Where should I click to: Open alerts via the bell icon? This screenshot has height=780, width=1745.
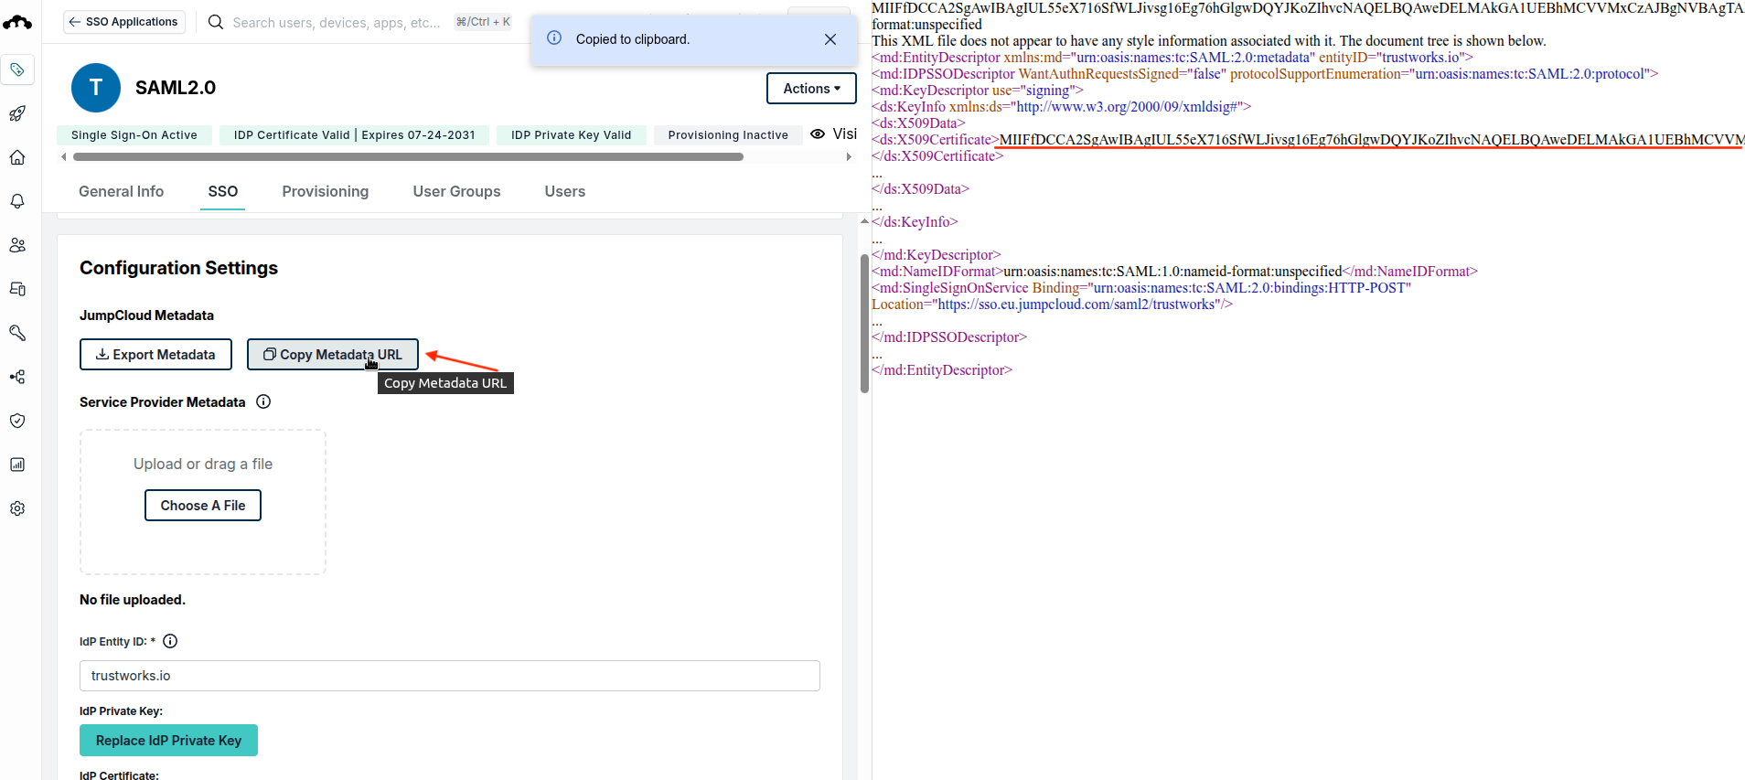[17, 201]
